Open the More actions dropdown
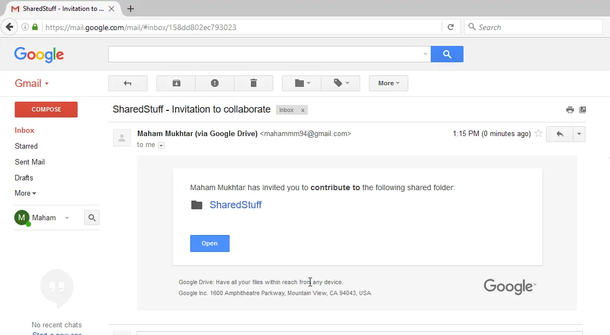 (x=388, y=83)
